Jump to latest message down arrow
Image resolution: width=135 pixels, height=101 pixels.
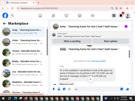[90, 79]
